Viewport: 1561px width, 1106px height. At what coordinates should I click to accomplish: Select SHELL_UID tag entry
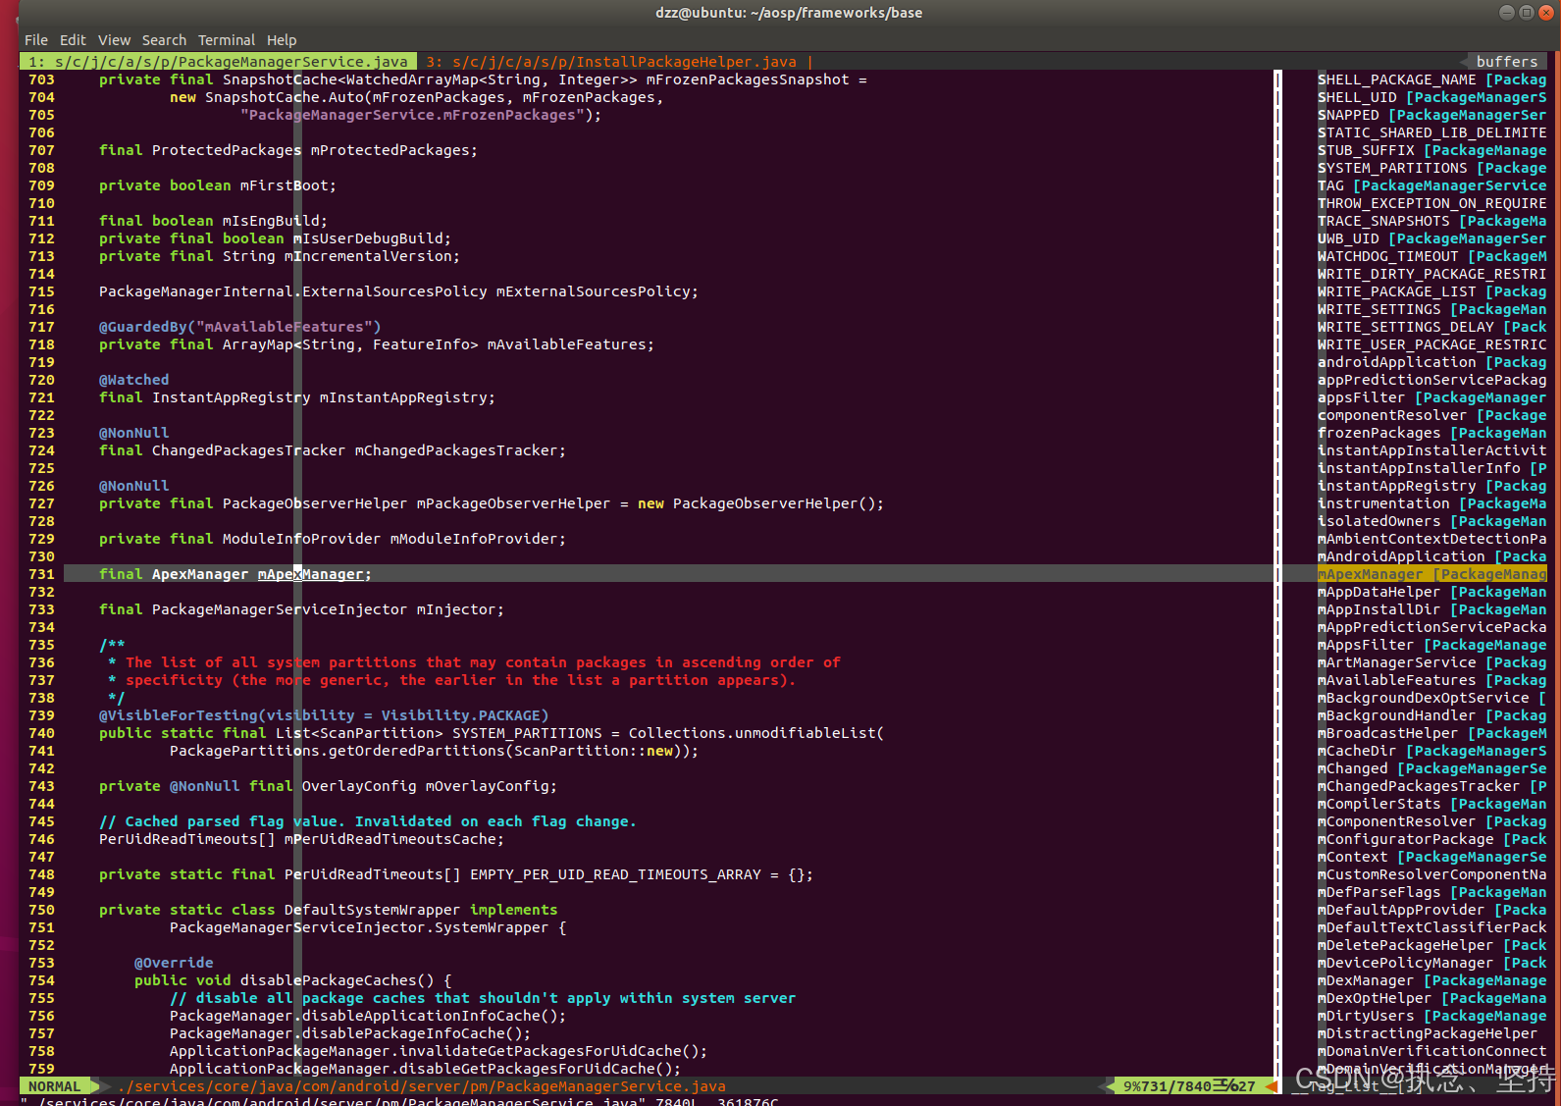1431,97
